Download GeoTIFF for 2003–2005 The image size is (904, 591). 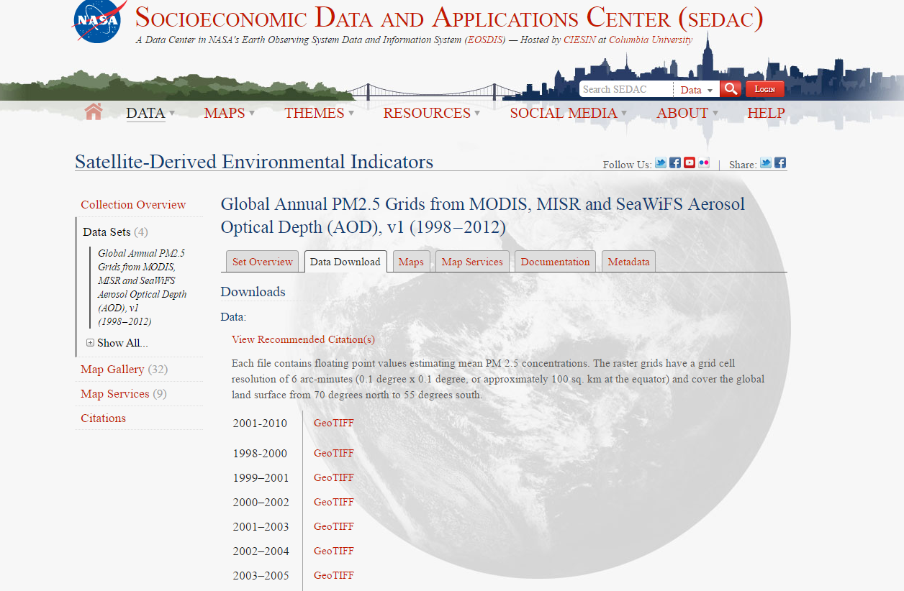334,575
